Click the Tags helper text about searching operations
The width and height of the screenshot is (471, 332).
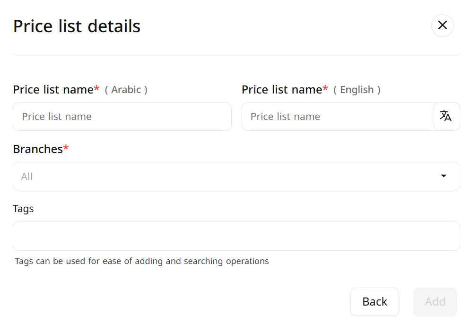coord(142,261)
